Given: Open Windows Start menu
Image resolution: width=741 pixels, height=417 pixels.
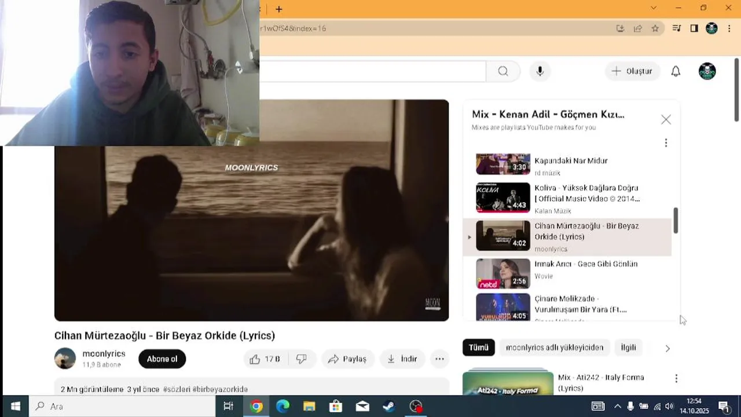Looking at the screenshot, I should 15,406.
